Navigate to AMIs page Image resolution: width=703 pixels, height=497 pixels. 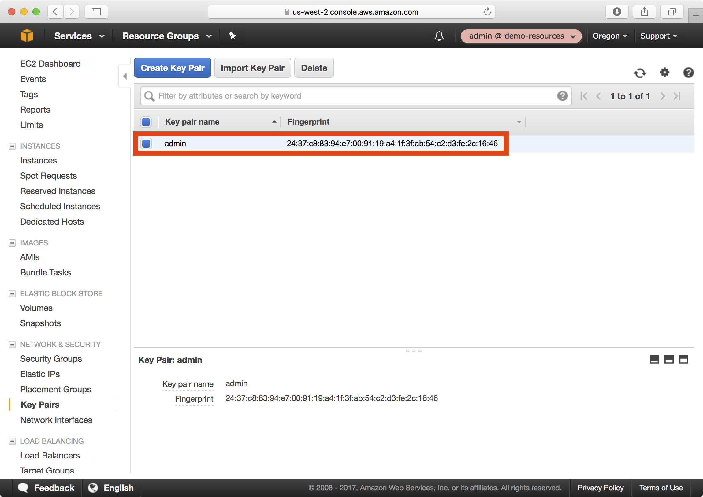[30, 257]
